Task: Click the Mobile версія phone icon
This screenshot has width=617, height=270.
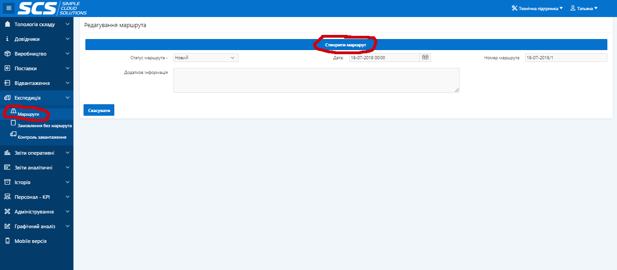Action: 7,241
